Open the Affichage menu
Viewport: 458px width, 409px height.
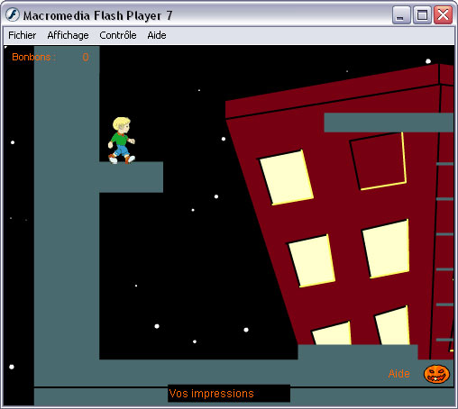(x=68, y=35)
